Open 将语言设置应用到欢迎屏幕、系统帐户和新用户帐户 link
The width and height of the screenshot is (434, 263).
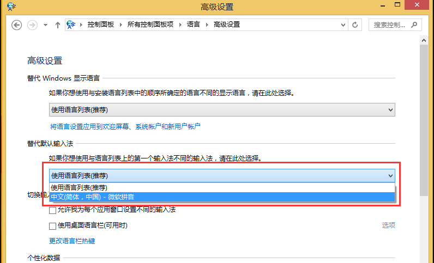point(125,127)
